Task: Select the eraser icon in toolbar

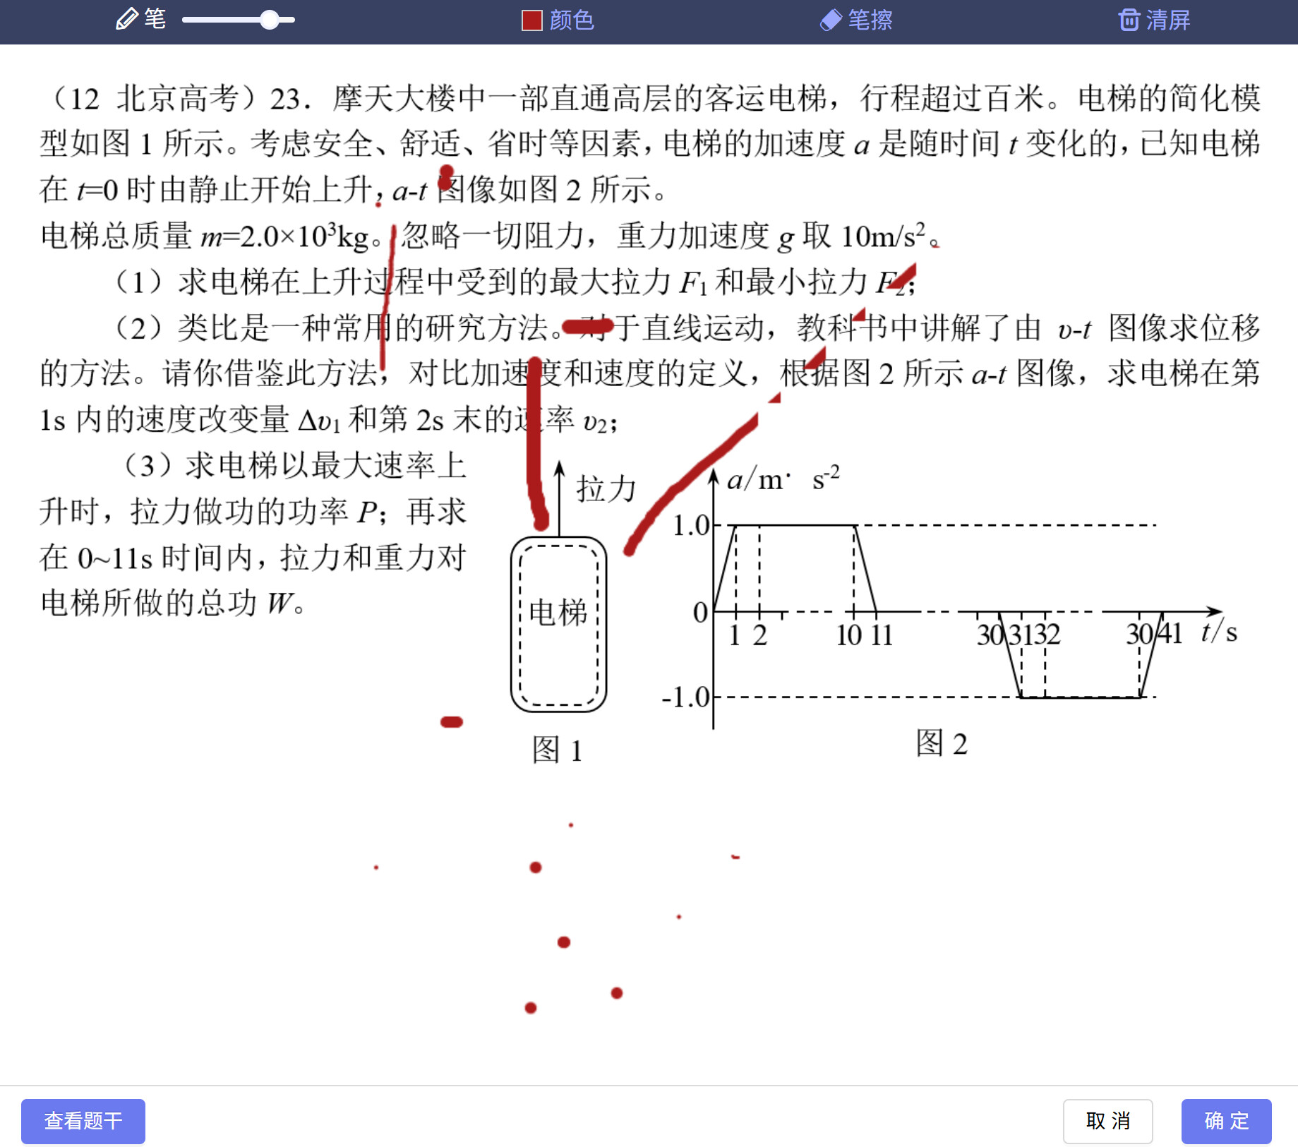Action: 831,20
